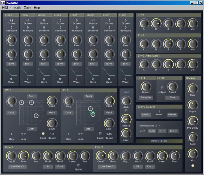Go to next preset with > button

[164, 131]
